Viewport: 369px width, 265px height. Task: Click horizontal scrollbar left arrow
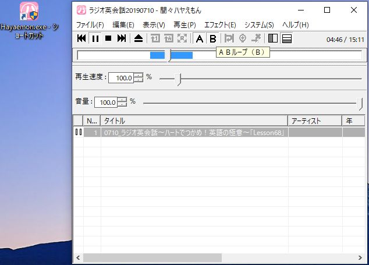tap(78, 257)
